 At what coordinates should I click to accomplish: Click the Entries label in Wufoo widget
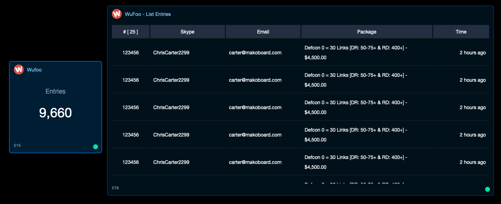[x=56, y=92]
